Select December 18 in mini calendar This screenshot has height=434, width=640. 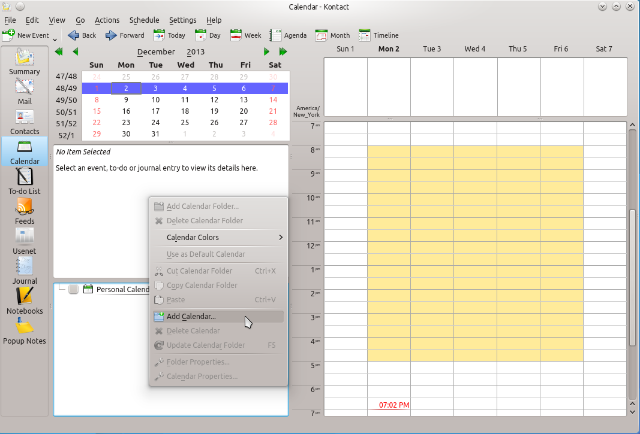pos(185,111)
